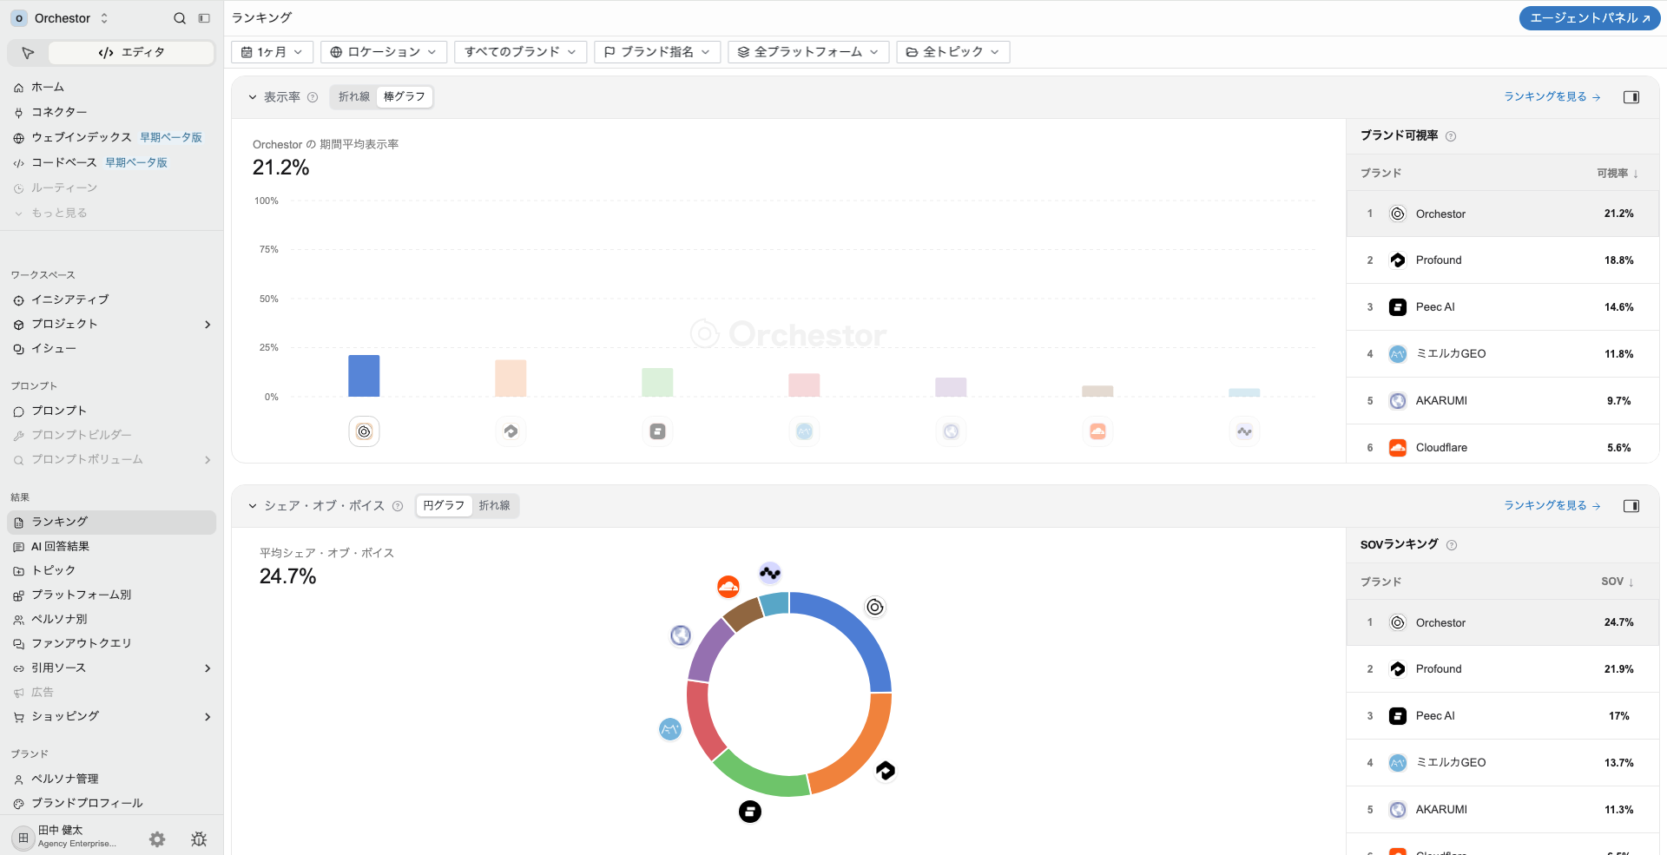Open AI 回答結果 in the sidebar
Viewport: 1667px width, 855px height.
tap(111, 547)
